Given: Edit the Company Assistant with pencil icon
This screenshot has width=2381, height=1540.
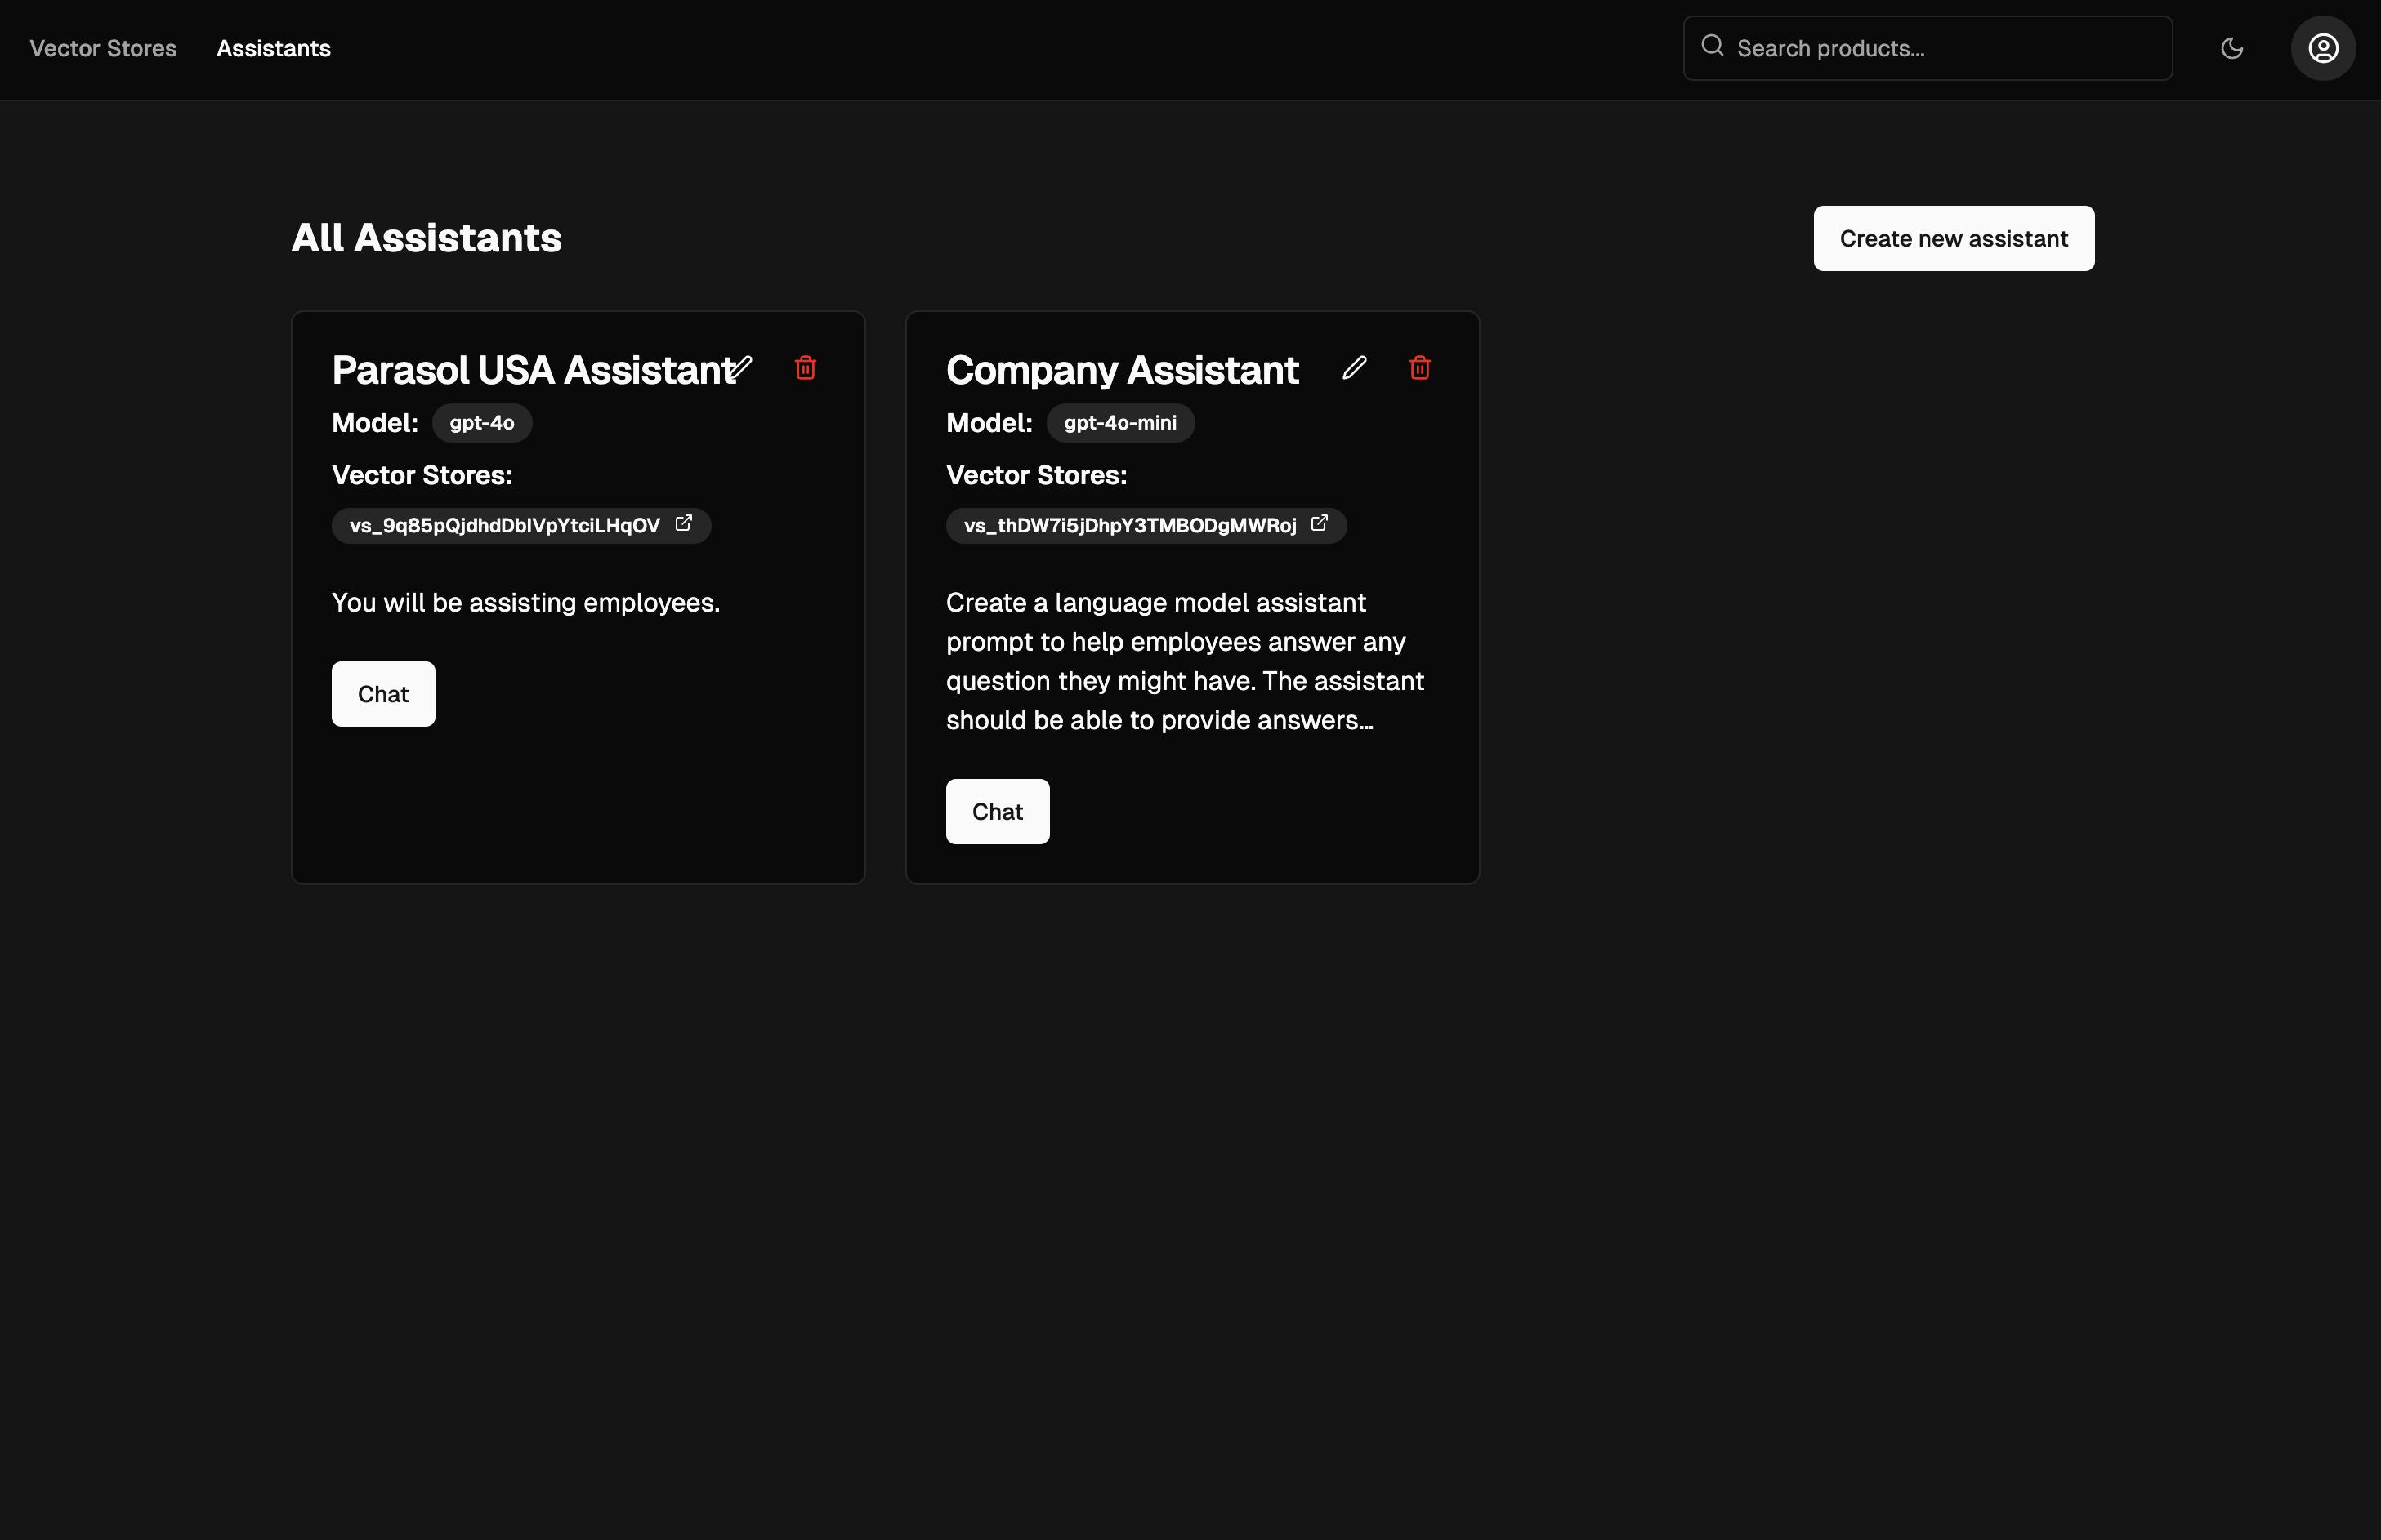Looking at the screenshot, I should pyautogui.click(x=1355, y=368).
